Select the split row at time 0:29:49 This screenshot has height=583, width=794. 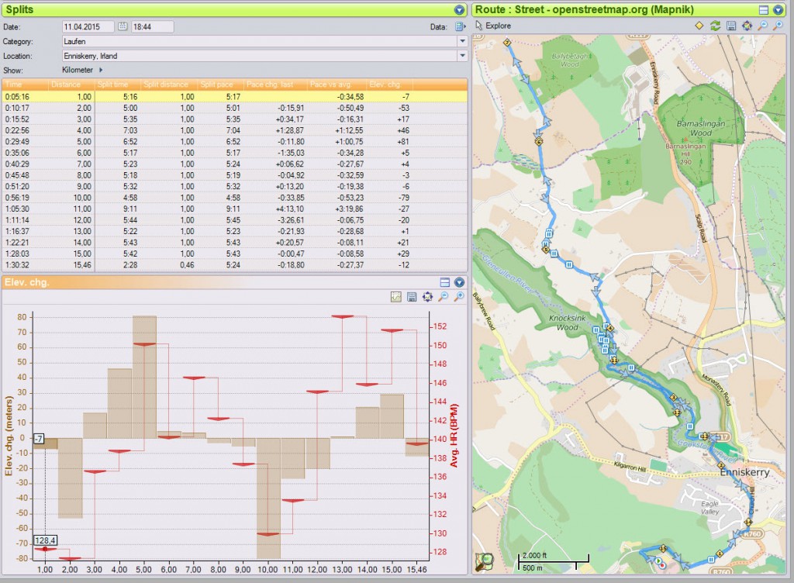coord(234,141)
